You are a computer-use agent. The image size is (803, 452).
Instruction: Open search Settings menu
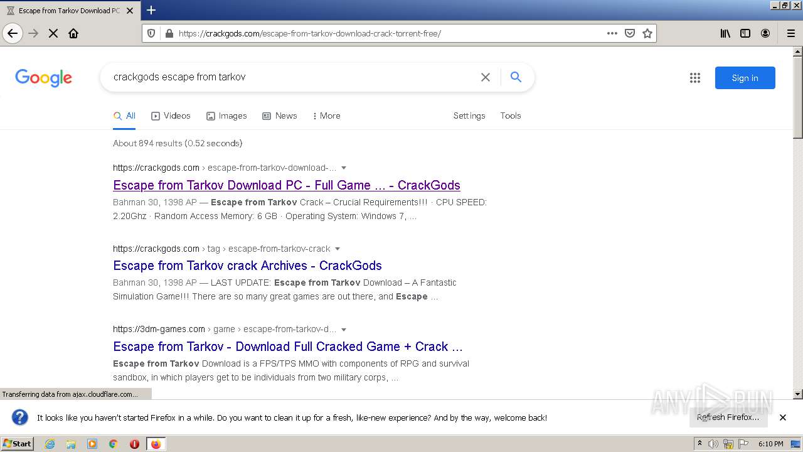point(469,116)
